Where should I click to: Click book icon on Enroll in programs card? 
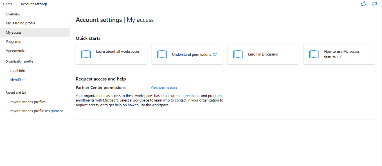point(238,54)
